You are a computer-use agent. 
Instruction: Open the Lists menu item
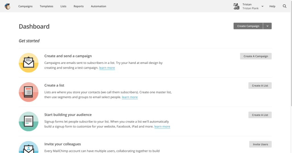[x=63, y=6]
